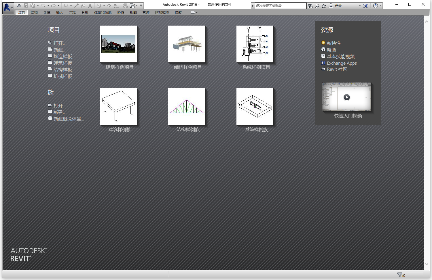Screen dimensions: 432x280
Task: Select the Tag by Category icon
Action: click(x=83, y=6)
